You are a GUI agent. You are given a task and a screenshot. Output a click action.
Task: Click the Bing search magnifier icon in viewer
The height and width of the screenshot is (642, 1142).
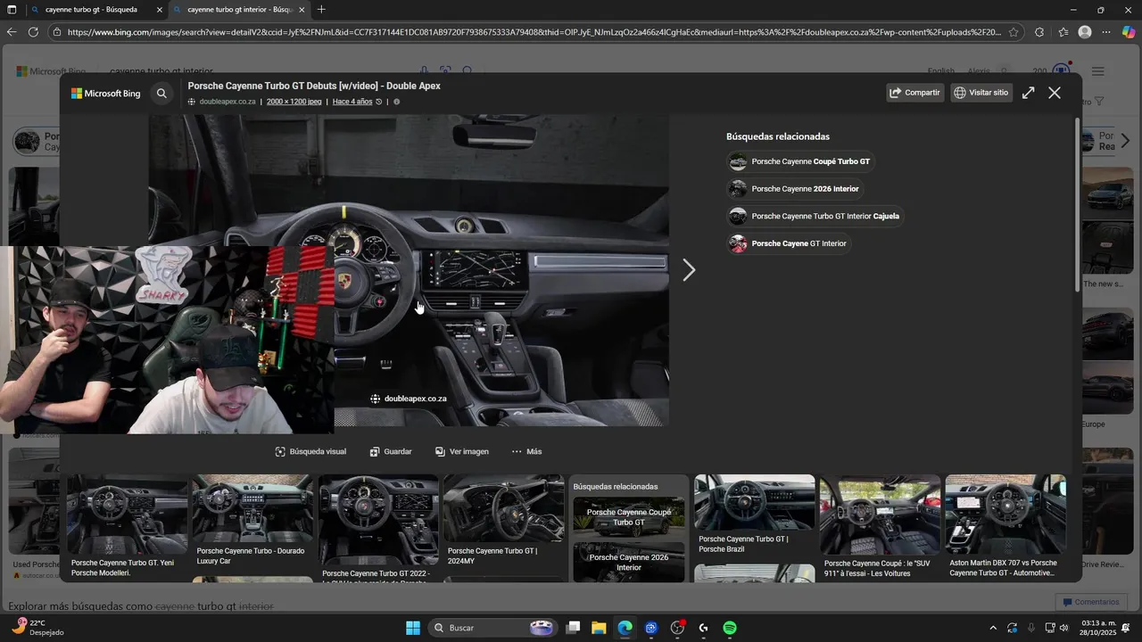click(161, 93)
